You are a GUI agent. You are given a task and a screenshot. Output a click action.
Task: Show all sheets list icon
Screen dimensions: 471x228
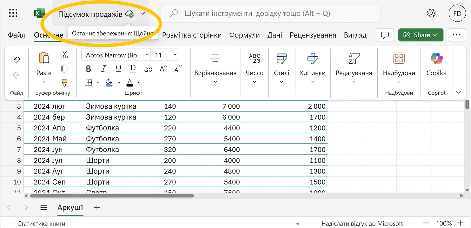[44, 208]
